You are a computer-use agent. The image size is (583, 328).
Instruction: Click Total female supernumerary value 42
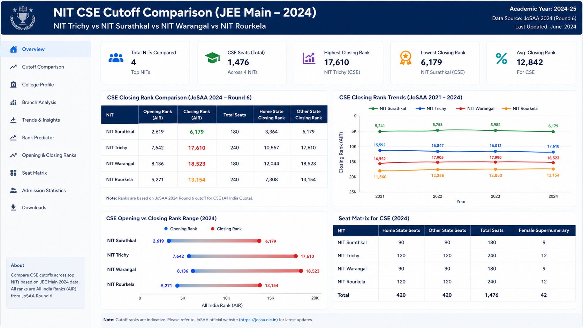pos(544,295)
